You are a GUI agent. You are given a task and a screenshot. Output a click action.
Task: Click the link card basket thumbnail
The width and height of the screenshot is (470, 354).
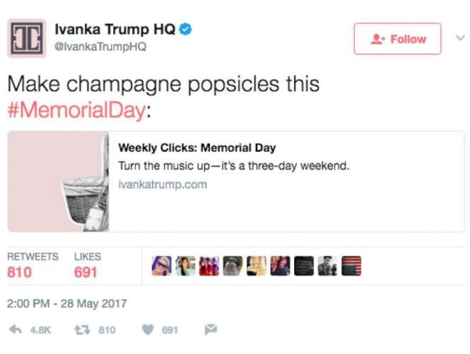pyautogui.click(x=58, y=182)
